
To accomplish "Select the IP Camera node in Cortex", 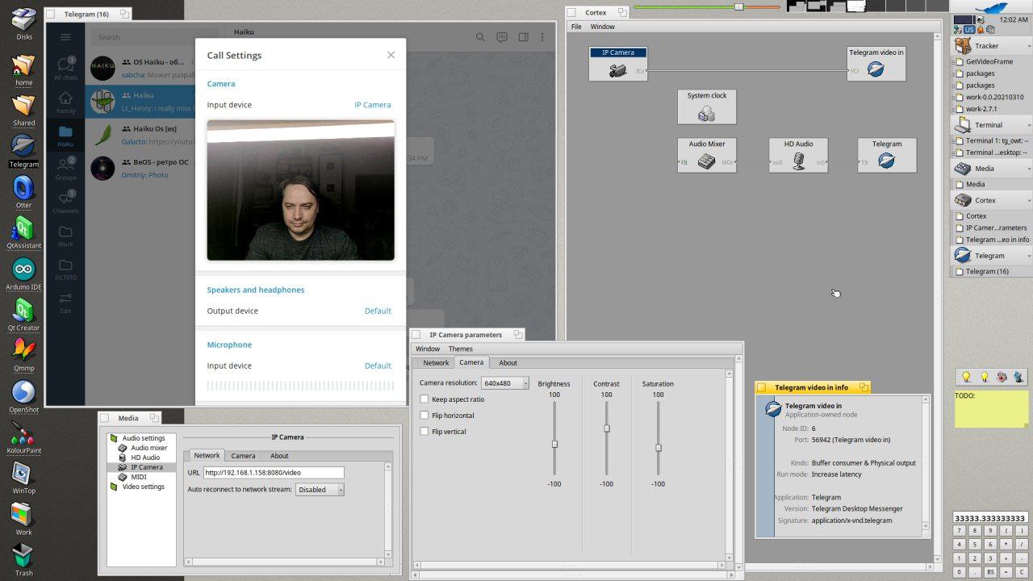I will (618, 64).
